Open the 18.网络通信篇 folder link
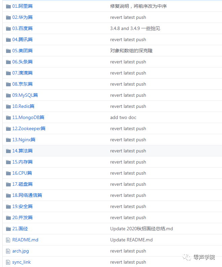This screenshot has height=267, width=222. click(x=27, y=195)
